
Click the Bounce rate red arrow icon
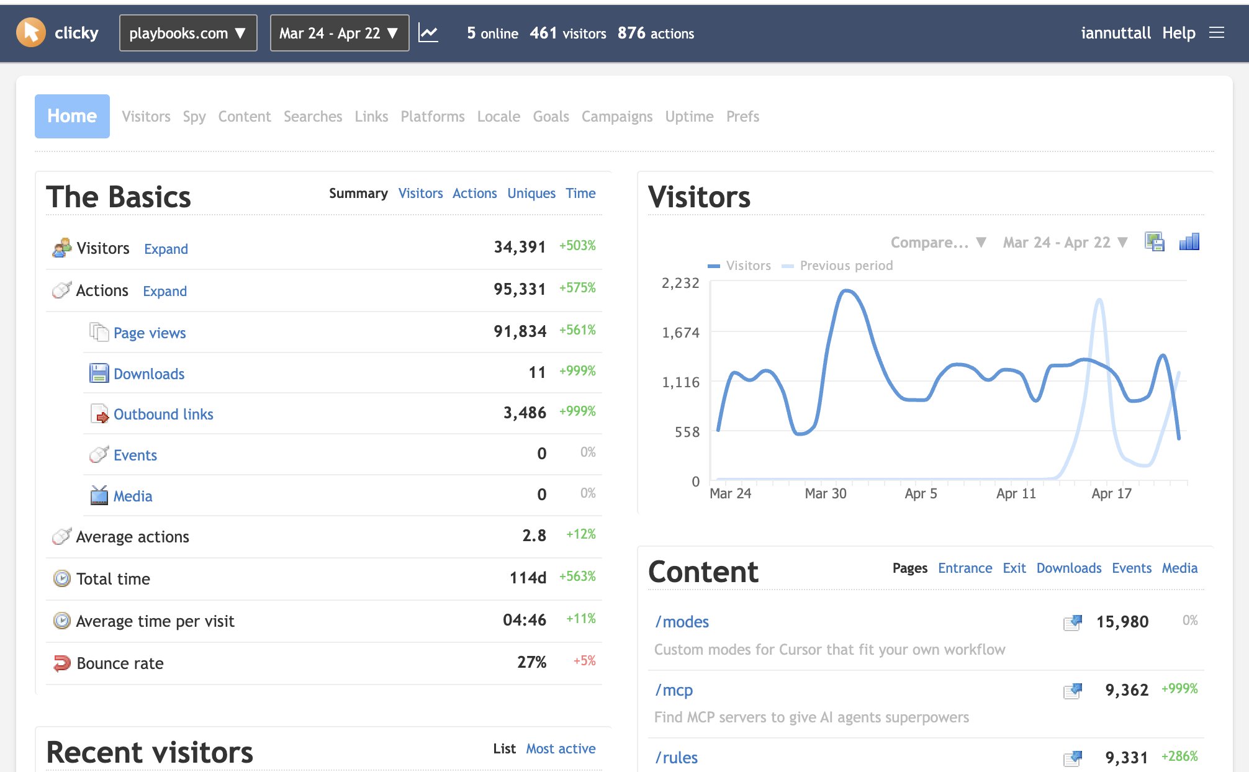61,663
